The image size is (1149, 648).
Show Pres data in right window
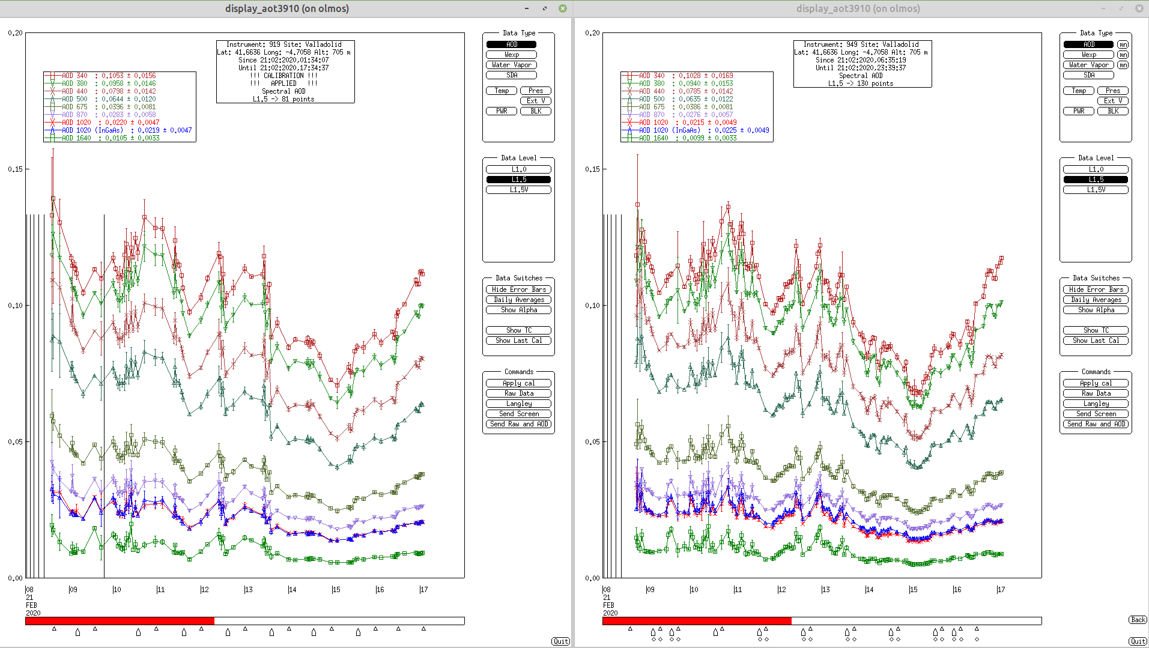click(x=1113, y=91)
